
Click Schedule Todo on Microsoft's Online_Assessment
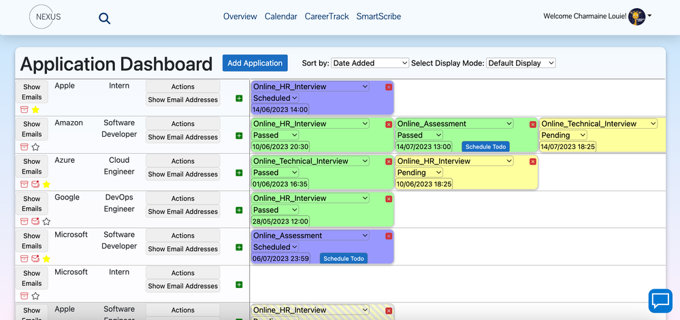(344, 259)
